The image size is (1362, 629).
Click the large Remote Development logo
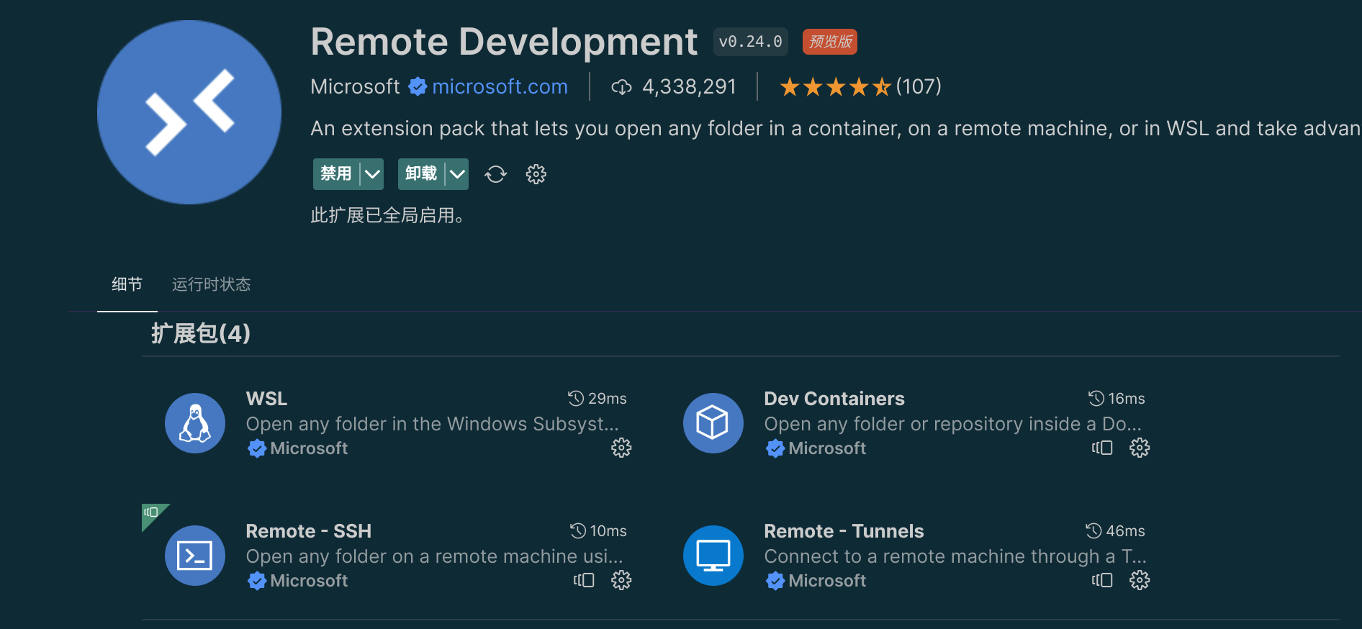pyautogui.click(x=189, y=112)
